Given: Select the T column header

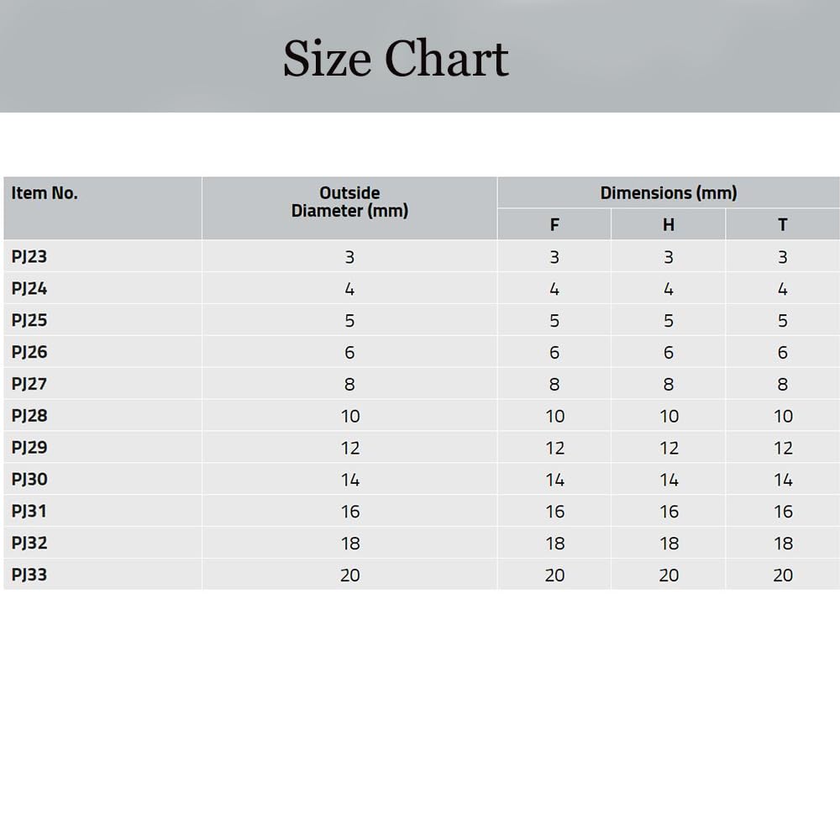Looking at the screenshot, I should (783, 224).
